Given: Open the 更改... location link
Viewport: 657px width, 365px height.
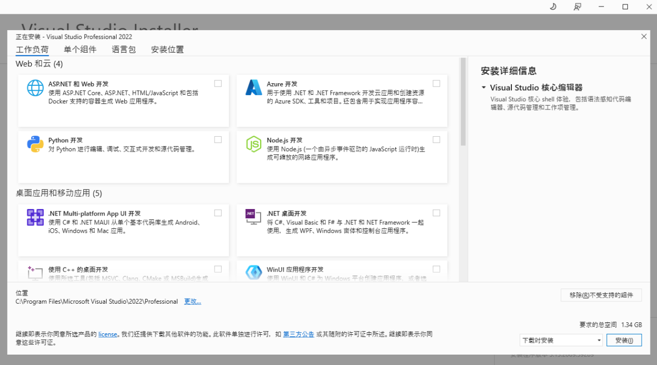Looking at the screenshot, I should [193, 302].
